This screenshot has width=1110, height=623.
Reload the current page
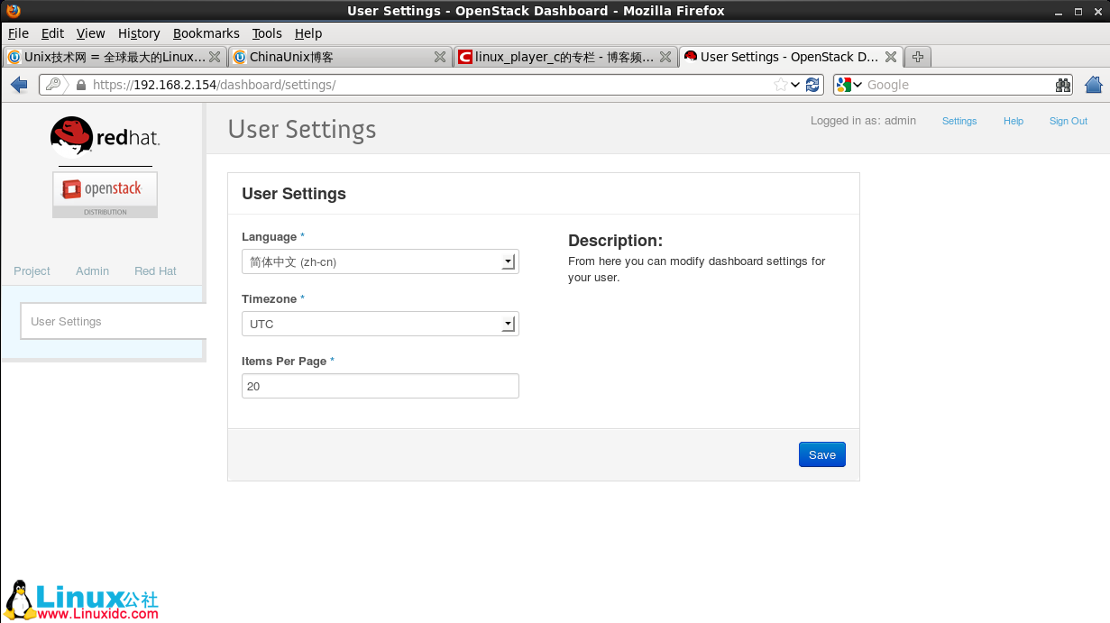pos(812,84)
